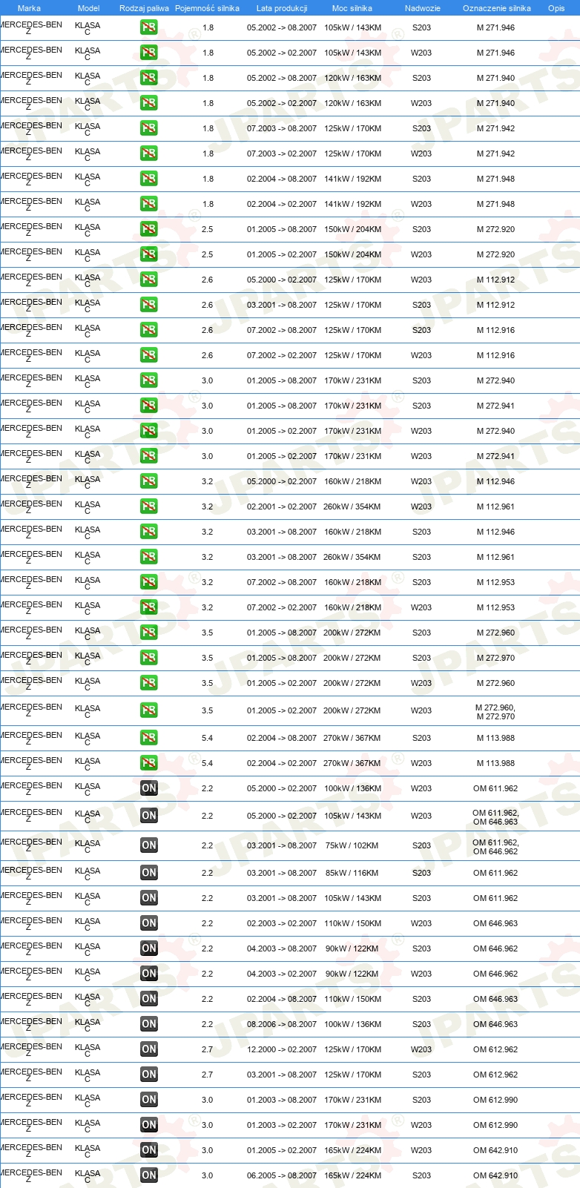Click the ON diesel icon in the 02.2003 W203 OM 646.963 row
This screenshot has height=1188, width=580.
pos(149,923)
